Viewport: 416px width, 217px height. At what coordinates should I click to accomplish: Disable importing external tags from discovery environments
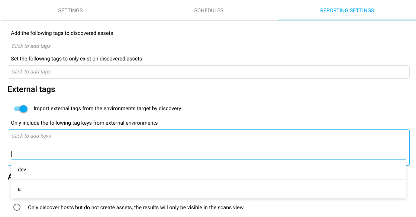tap(20, 109)
